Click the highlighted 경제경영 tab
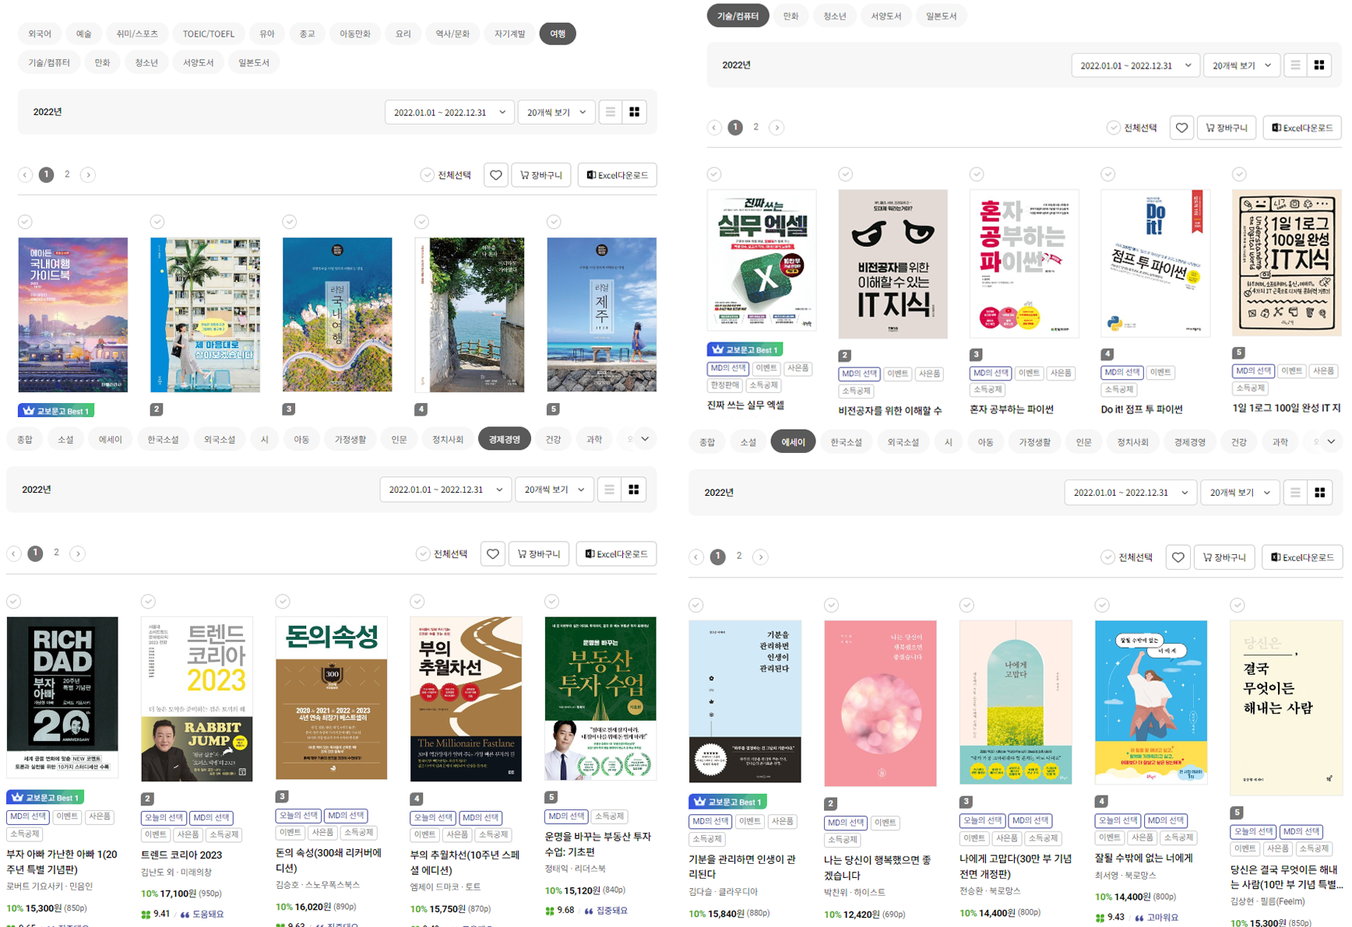1352x927 pixels. 505,439
